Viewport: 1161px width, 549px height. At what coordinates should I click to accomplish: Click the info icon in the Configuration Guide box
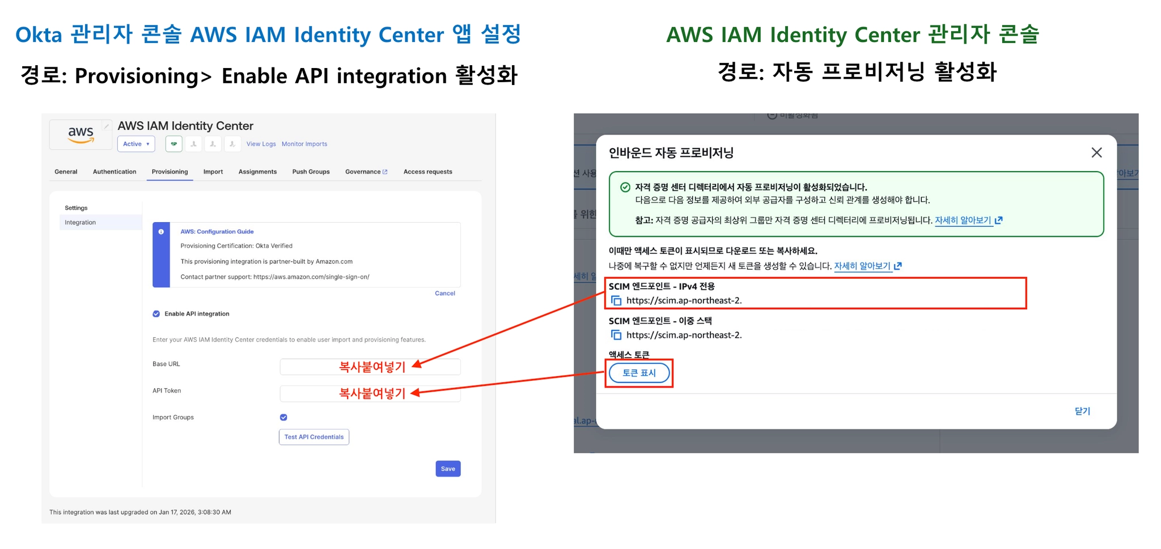(161, 232)
